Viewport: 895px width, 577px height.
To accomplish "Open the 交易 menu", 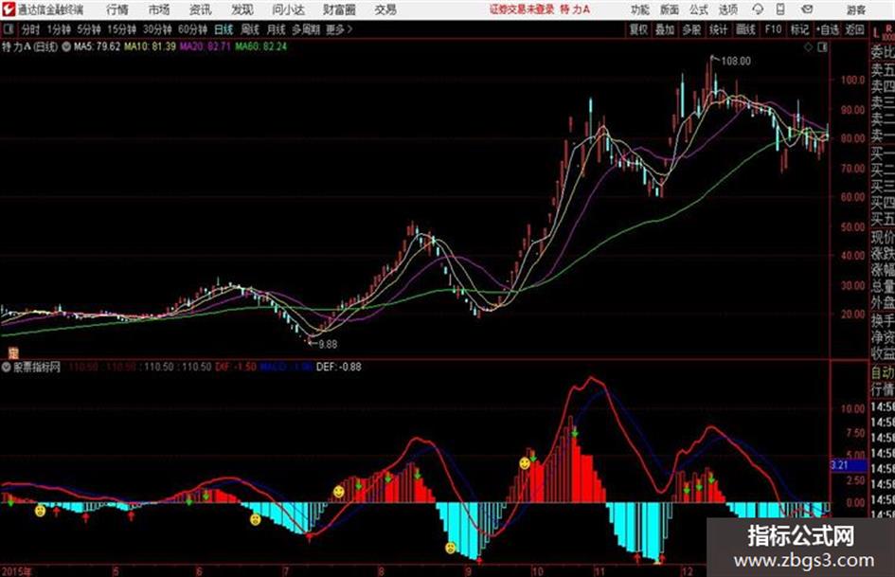I will pos(385,9).
